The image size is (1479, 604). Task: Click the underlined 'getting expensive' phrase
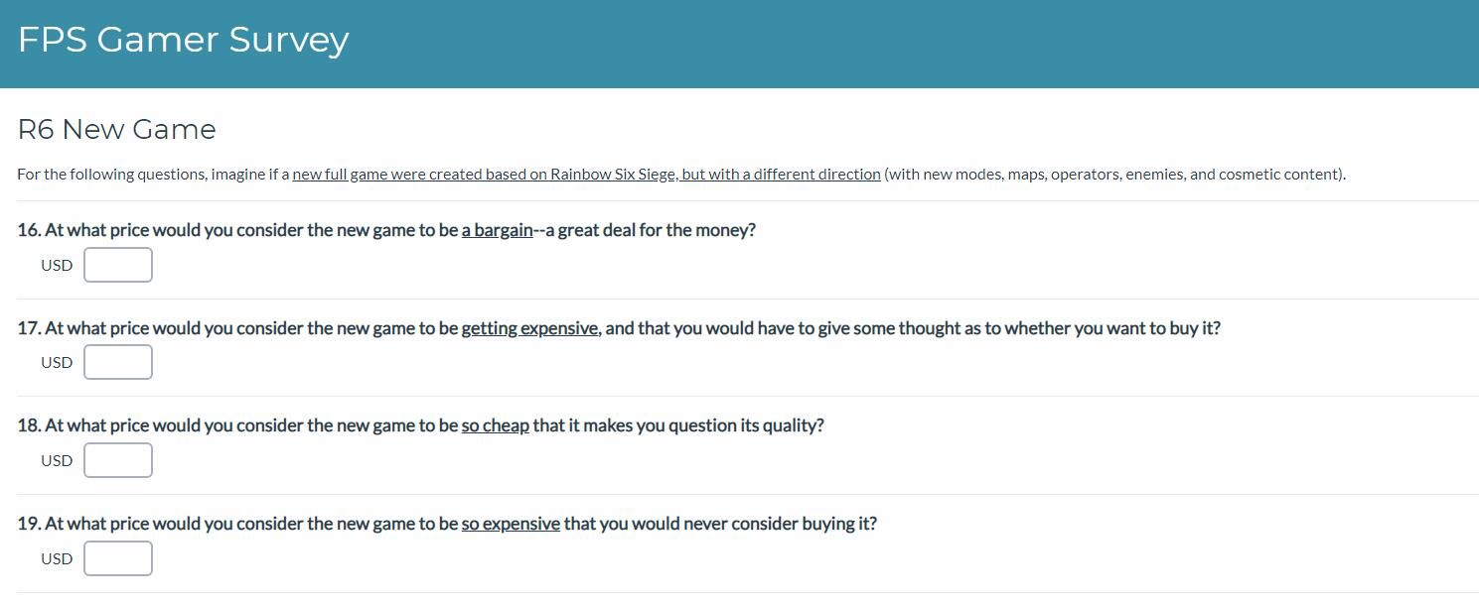pyautogui.click(x=530, y=328)
